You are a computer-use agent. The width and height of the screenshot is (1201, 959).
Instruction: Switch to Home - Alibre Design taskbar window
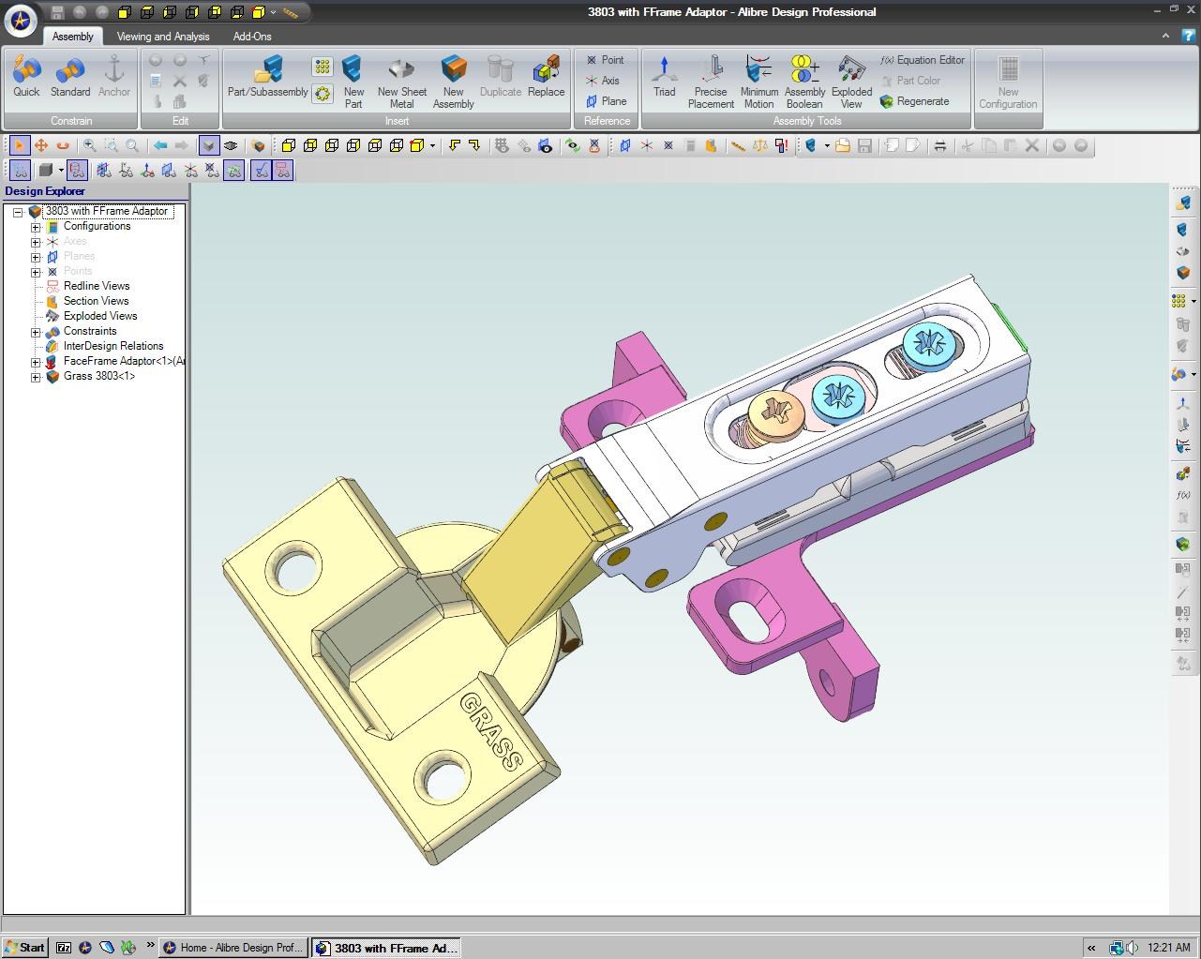coord(233,947)
